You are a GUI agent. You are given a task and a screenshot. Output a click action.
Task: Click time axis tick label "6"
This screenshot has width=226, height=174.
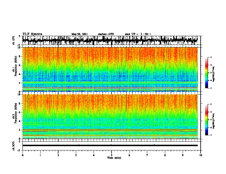click(x=130, y=155)
